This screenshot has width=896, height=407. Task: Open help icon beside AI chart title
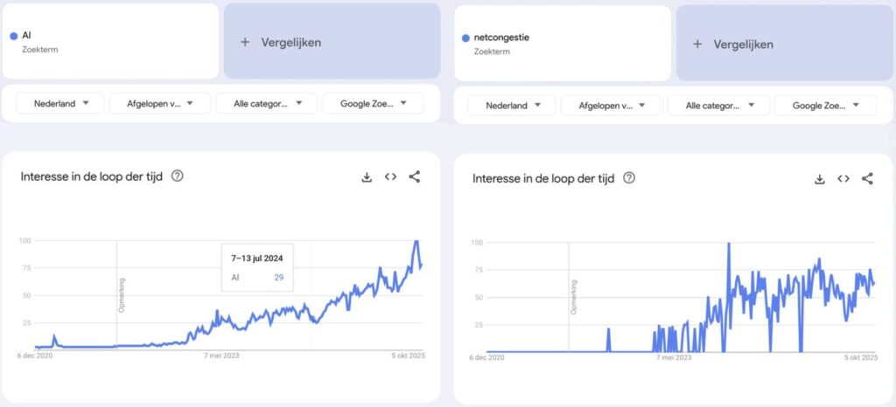(178, 176)
